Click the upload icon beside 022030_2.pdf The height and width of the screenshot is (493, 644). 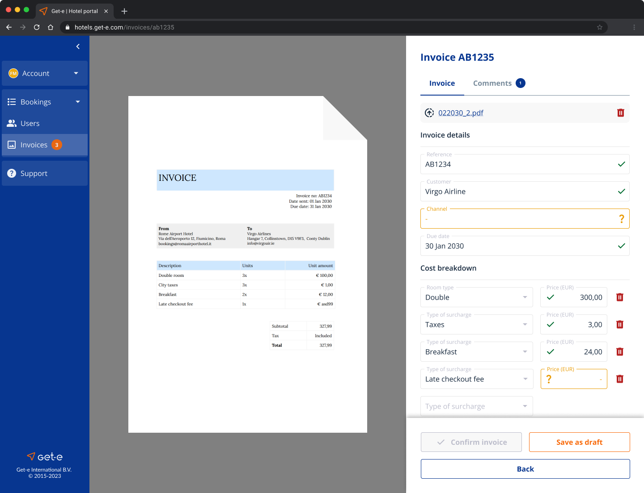(429, 113)
